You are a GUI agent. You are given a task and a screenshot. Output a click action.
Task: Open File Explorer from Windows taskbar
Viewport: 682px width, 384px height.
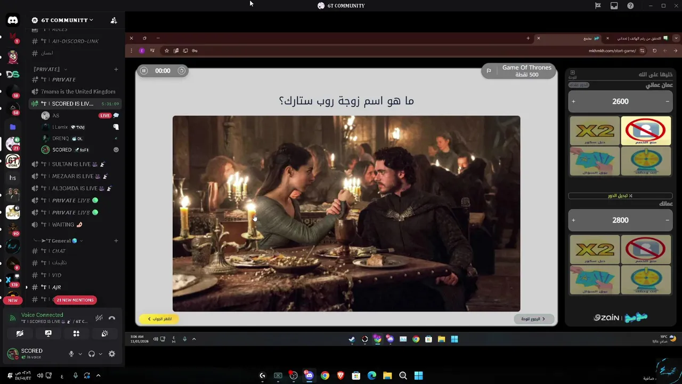tap(387, 375)
